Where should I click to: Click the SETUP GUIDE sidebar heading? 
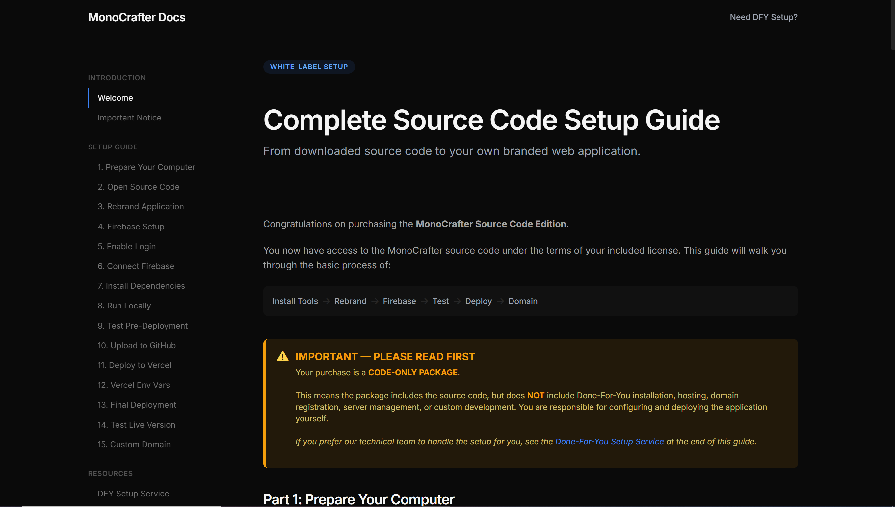pyautogui.click(x=113, y=147)
